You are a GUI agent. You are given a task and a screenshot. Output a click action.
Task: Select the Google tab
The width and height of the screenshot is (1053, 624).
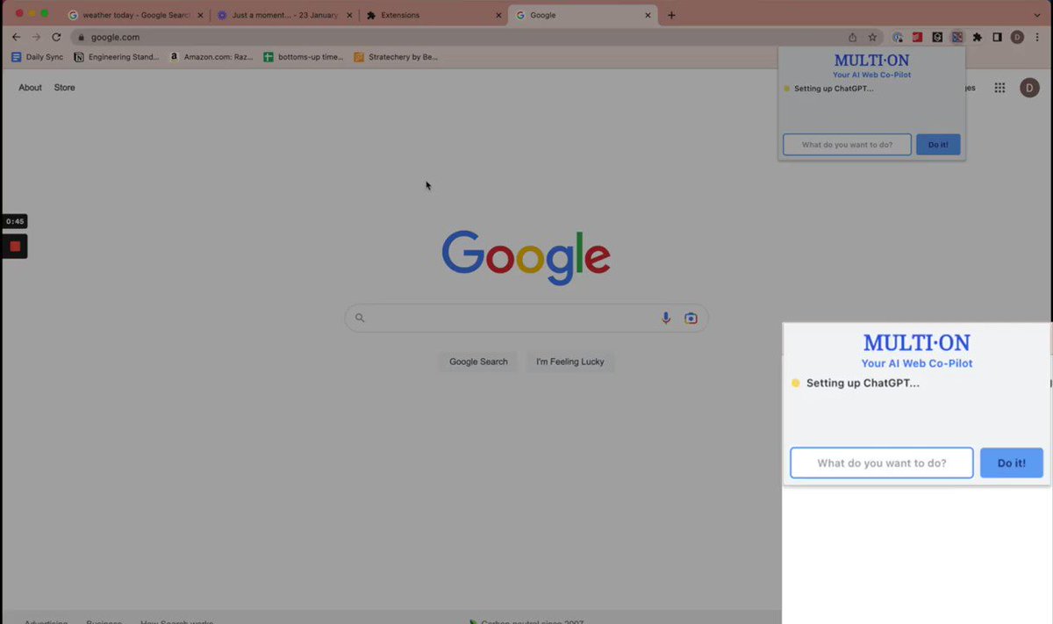(x=583, y=15)
